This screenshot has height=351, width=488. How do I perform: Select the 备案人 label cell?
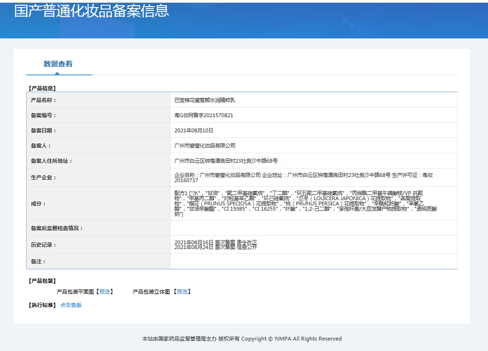click(x=98, y=146)
